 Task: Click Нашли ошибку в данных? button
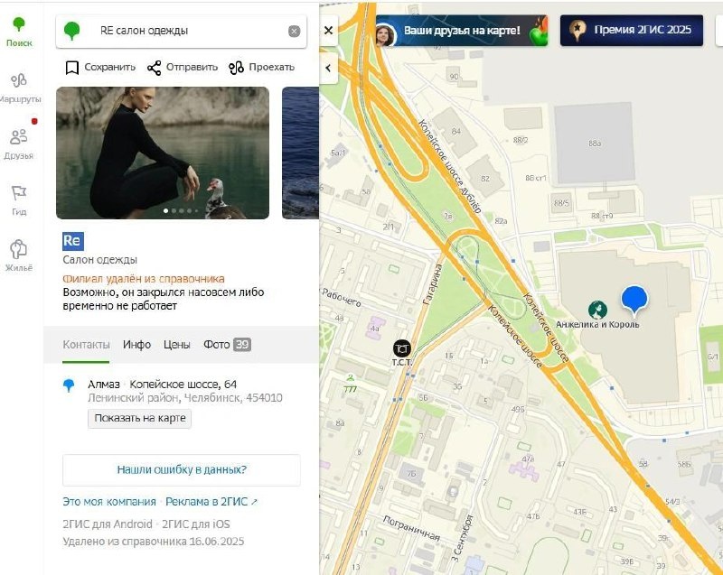click(182, 470)
